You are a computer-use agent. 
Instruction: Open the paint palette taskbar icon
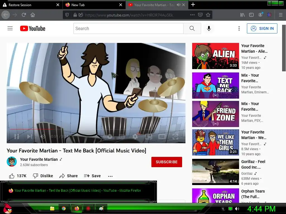click(101, 208)
